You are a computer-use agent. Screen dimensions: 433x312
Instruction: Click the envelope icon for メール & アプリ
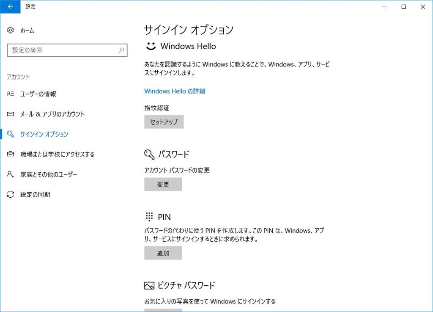point(11,114)
